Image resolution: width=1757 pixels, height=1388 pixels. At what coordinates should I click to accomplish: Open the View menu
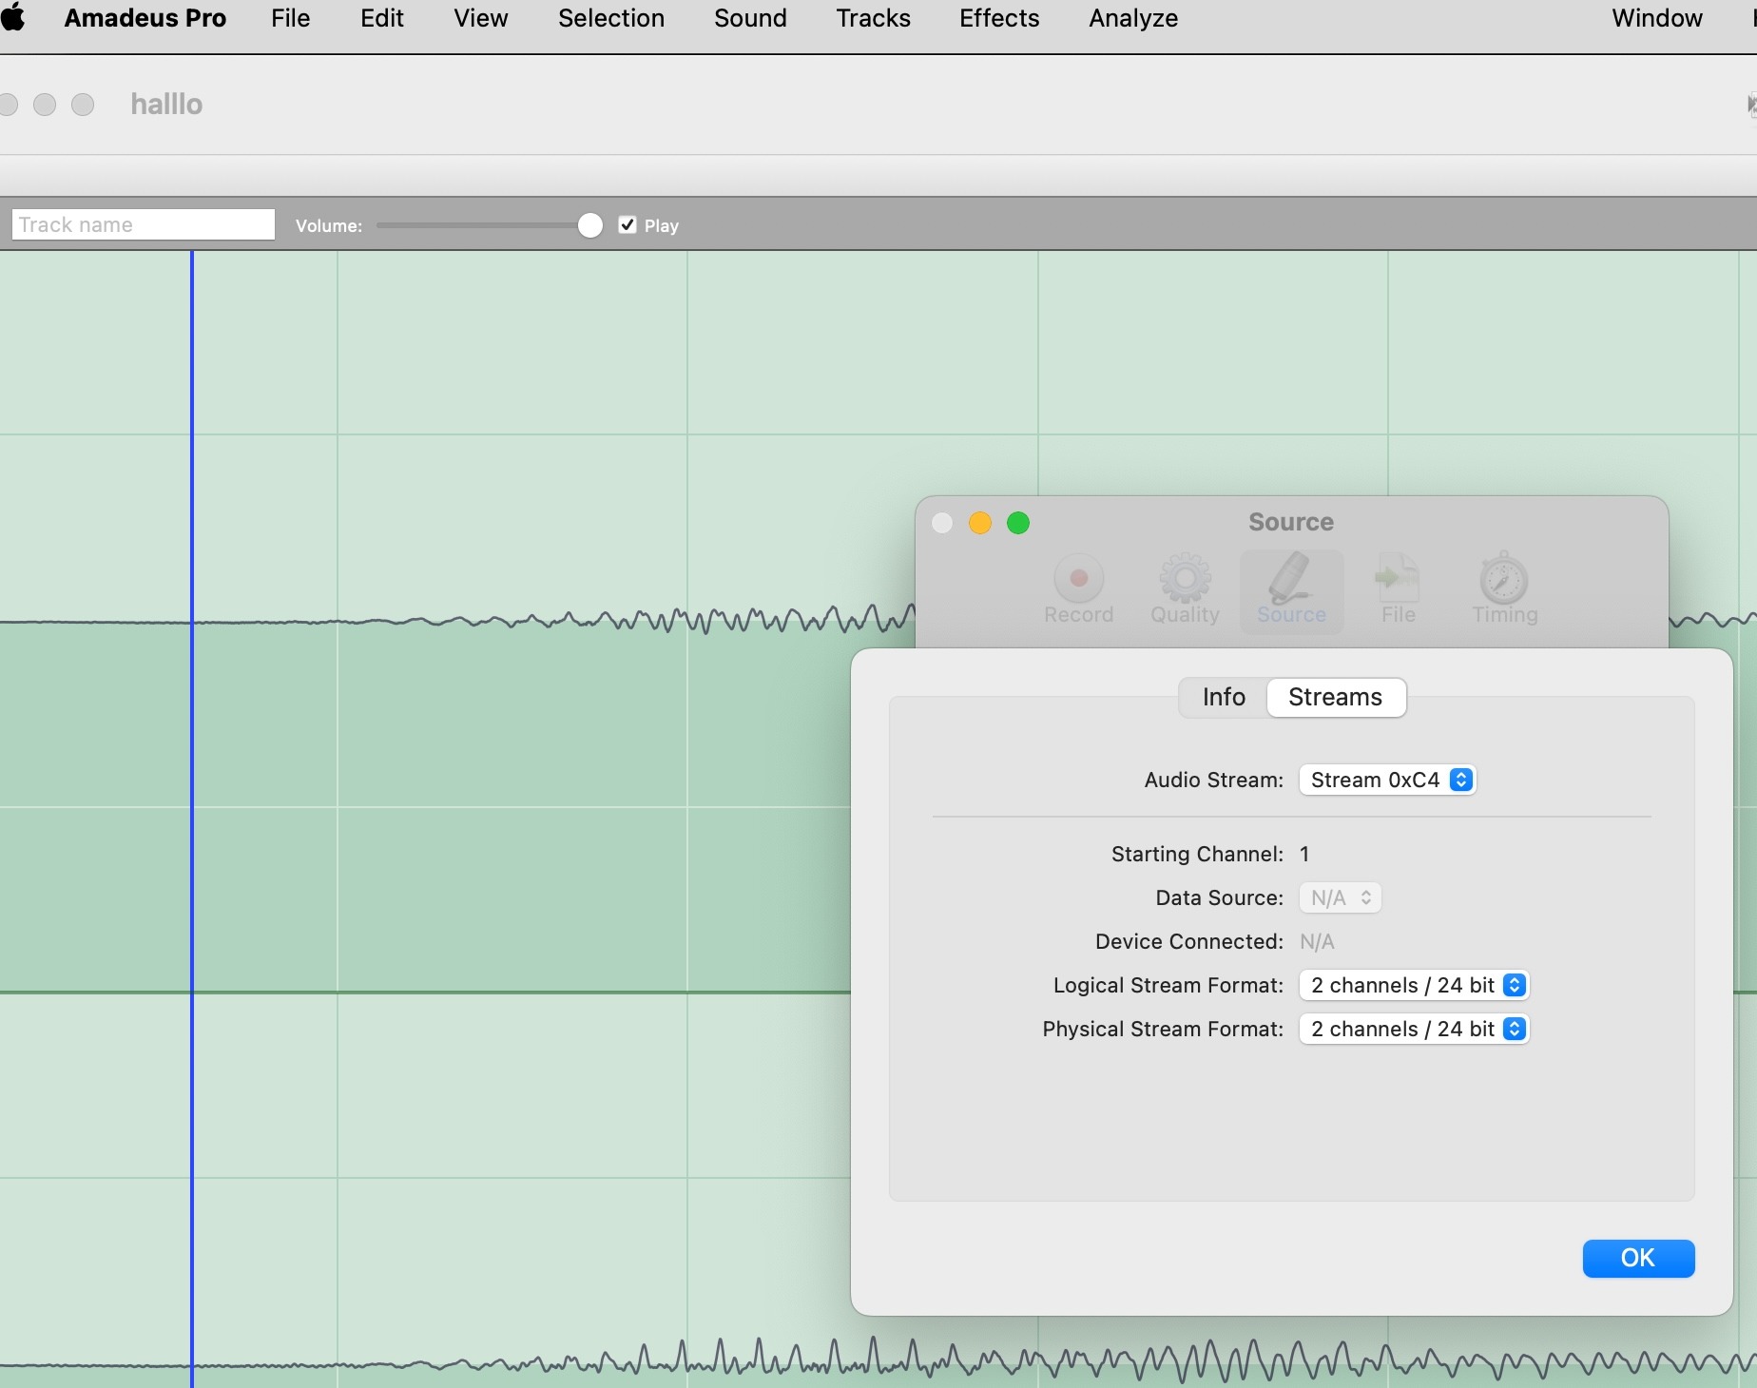(x=481, y=18)
